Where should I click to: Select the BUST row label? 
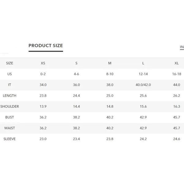(x=10, y=117)
